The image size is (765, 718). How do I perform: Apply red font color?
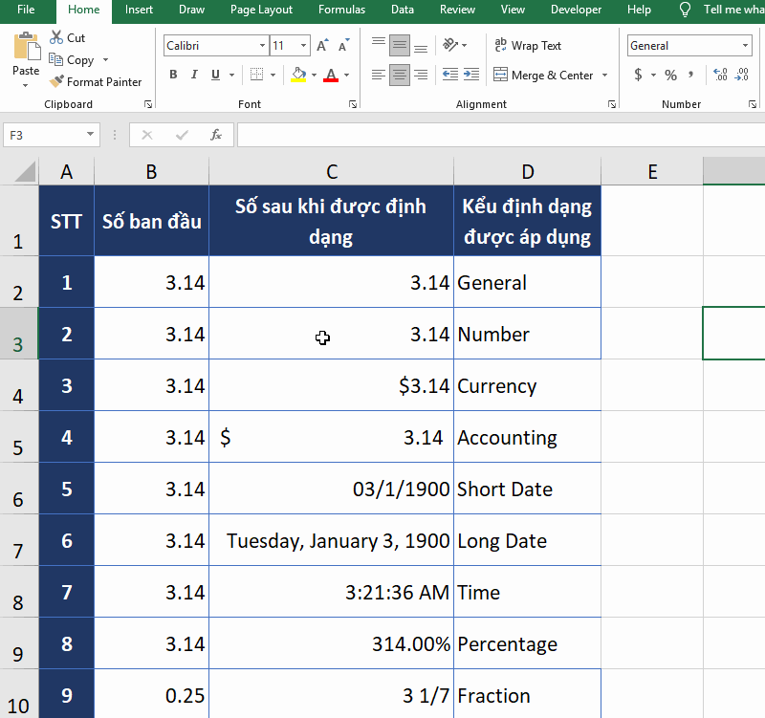[331, 75]
